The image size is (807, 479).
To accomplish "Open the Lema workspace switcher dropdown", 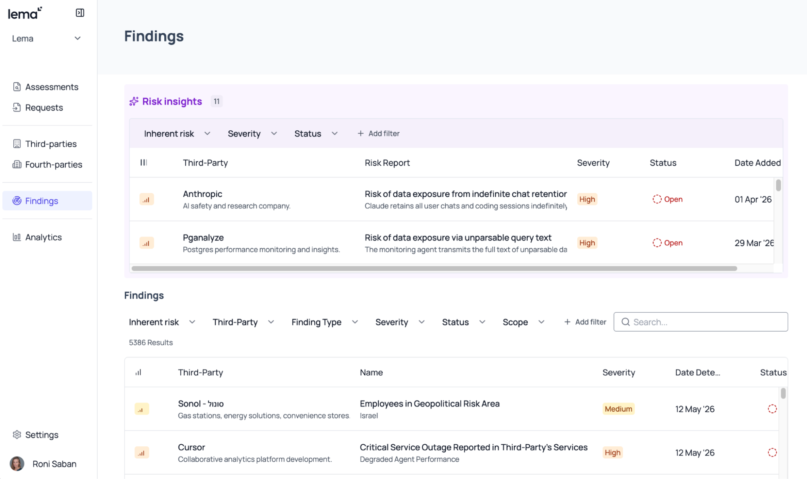I will click(x=46, y=38).
